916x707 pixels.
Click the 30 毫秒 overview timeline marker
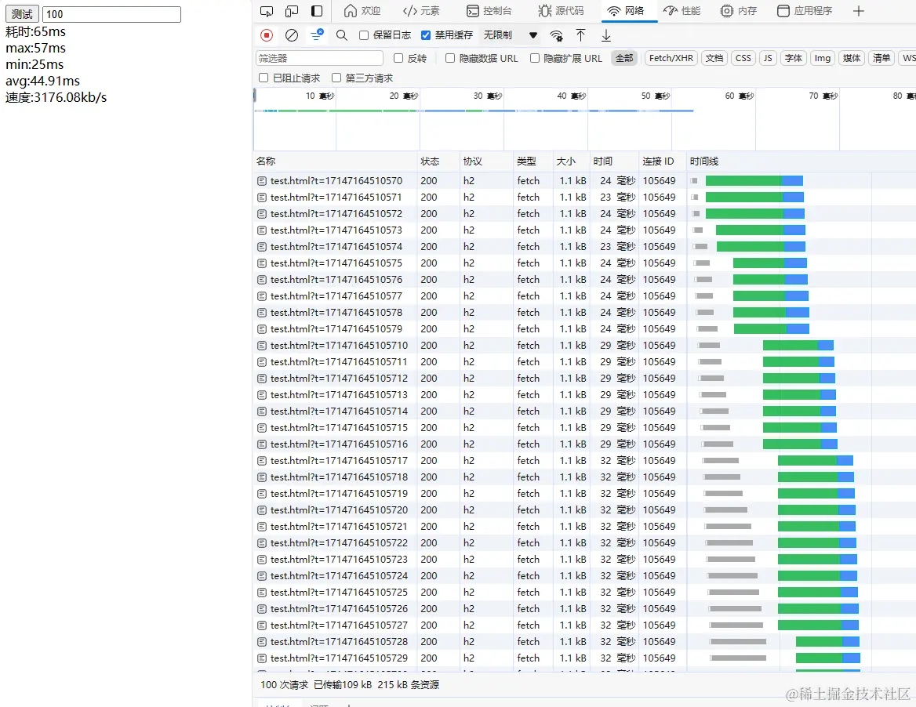point(487,96)
